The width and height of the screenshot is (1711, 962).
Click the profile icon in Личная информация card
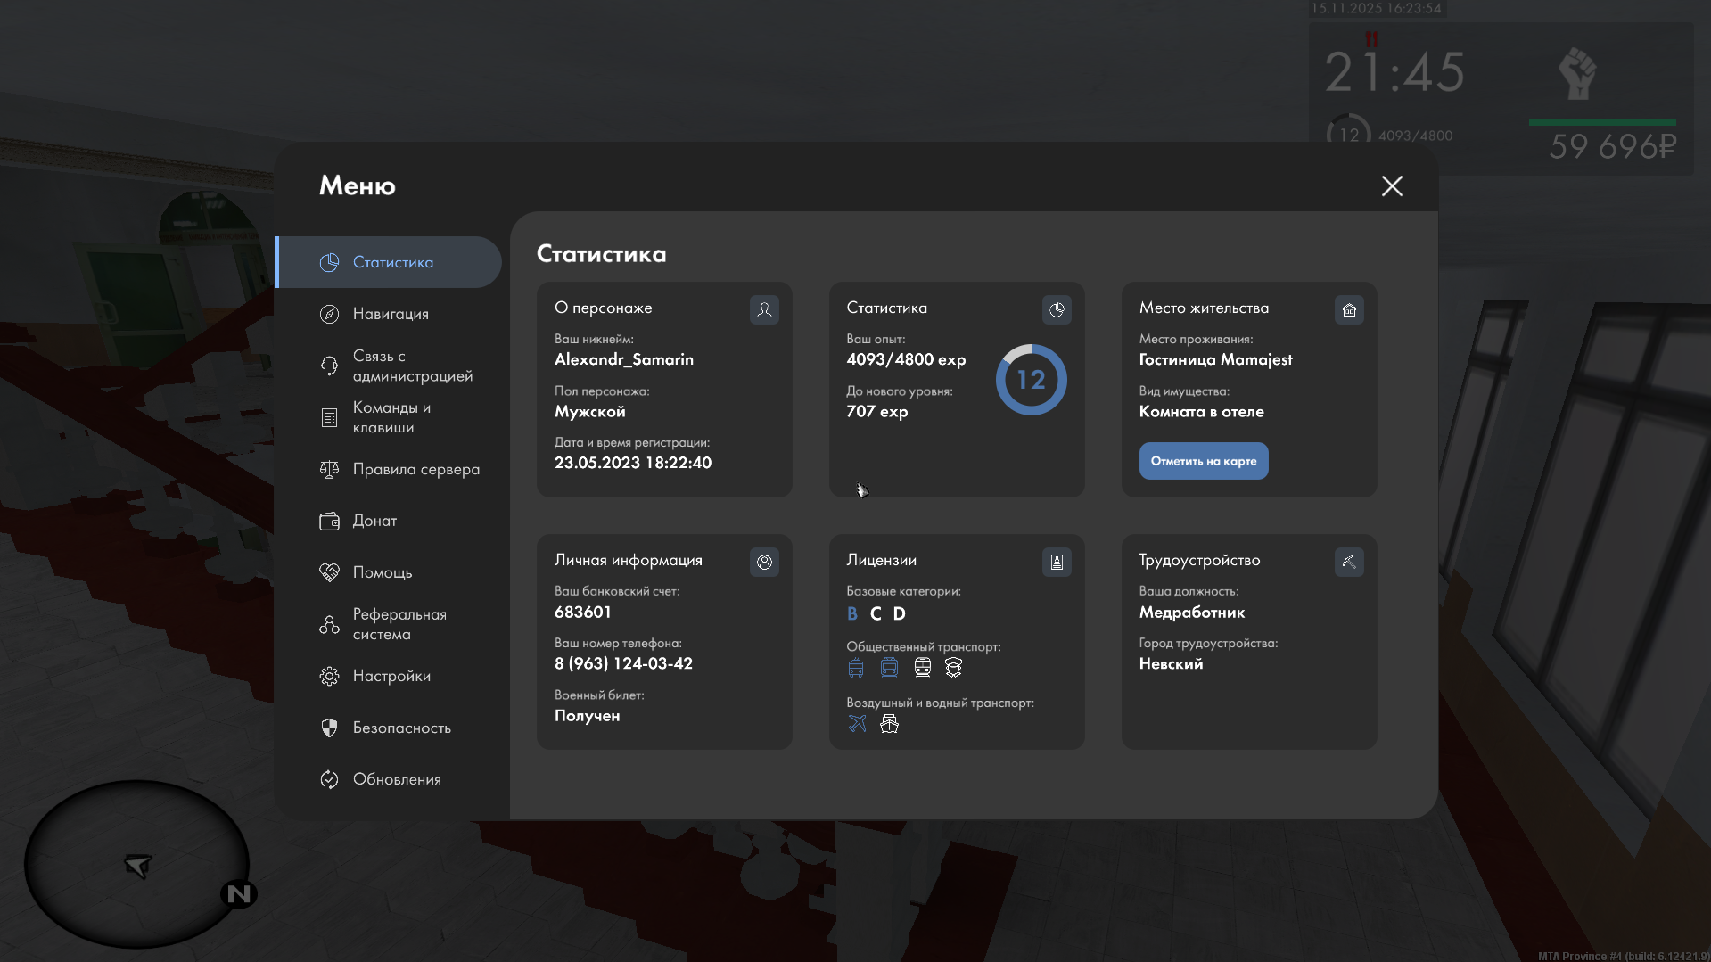coord(764,562)
